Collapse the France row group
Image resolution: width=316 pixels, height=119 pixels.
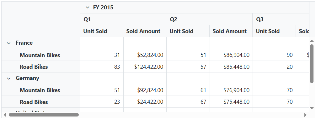point(9,43)
